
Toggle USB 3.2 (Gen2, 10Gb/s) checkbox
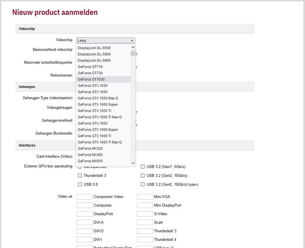pyautogui.click(x=143, y=176)
